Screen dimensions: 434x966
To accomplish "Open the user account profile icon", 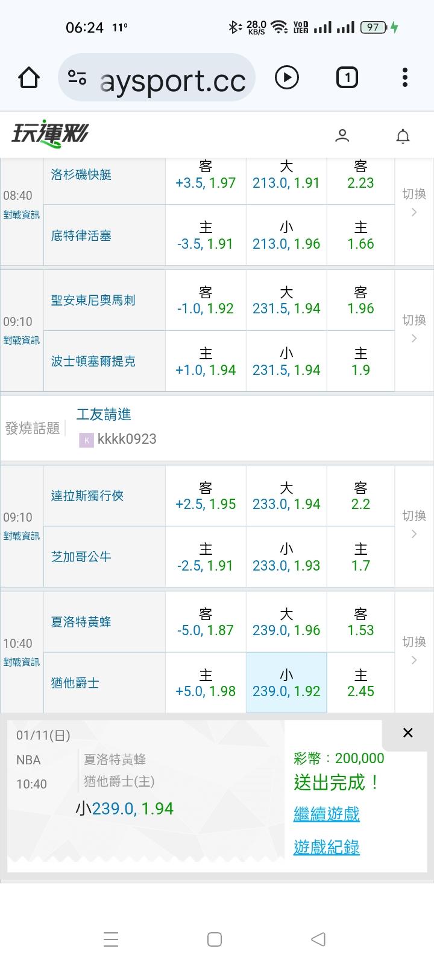I will (x=342, y=136).
